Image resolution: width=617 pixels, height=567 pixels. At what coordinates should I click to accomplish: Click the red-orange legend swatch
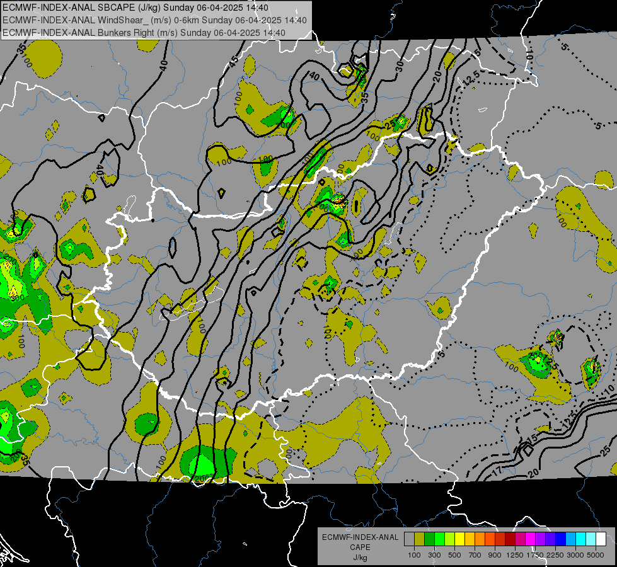[490, 539]
